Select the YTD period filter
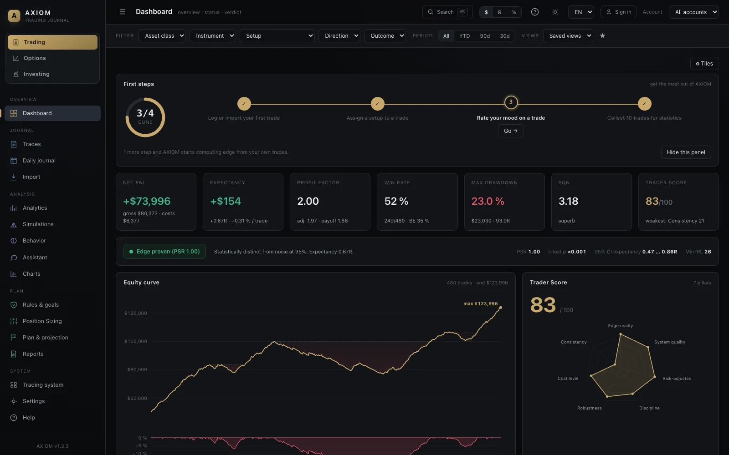 (464, 36)
